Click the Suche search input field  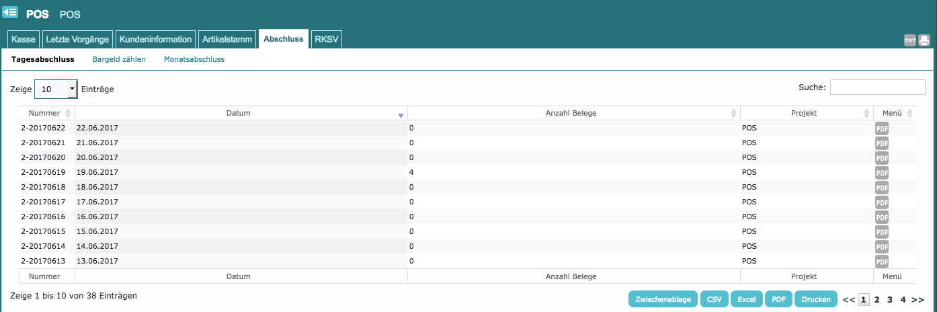pyautogui.click(x=877, y=87)
